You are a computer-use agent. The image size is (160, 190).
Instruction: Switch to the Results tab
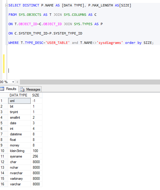coord(9,89)
